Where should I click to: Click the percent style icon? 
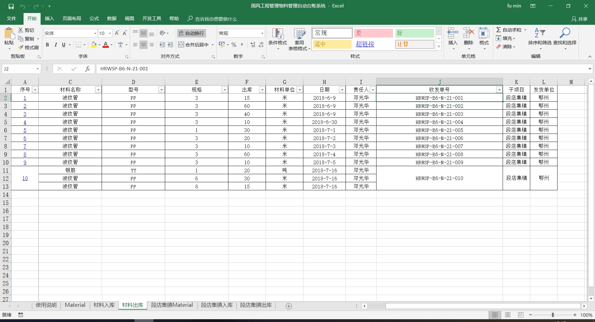coord(234,45)
